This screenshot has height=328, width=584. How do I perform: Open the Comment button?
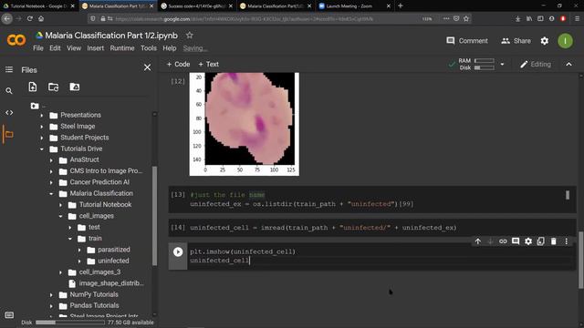[x=467, y=41]
